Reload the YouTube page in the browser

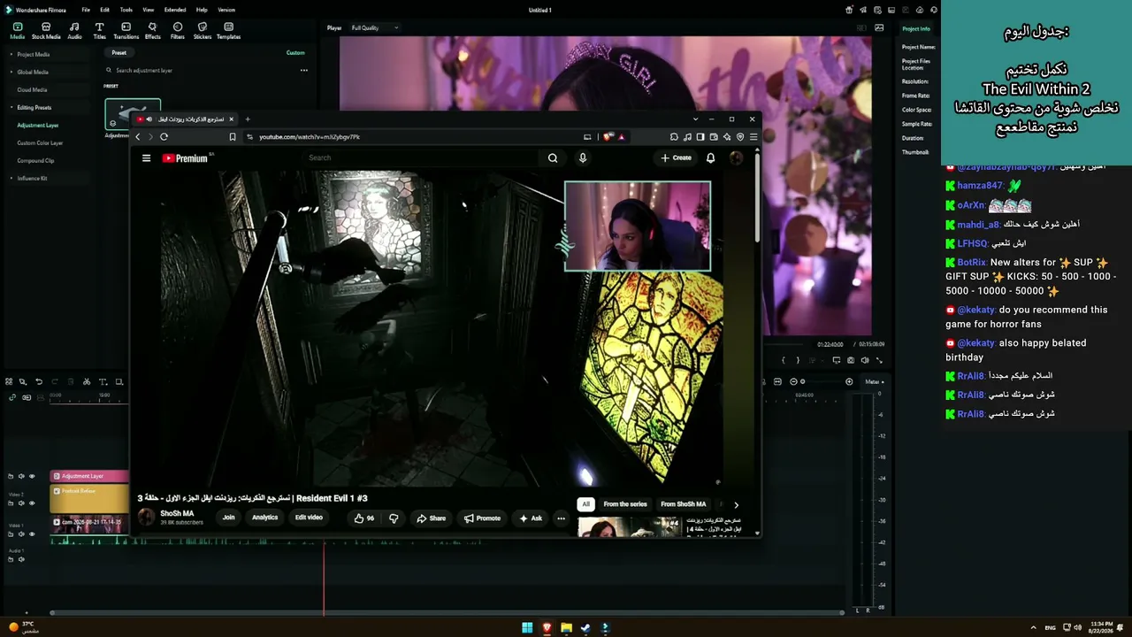coord(164,137)
